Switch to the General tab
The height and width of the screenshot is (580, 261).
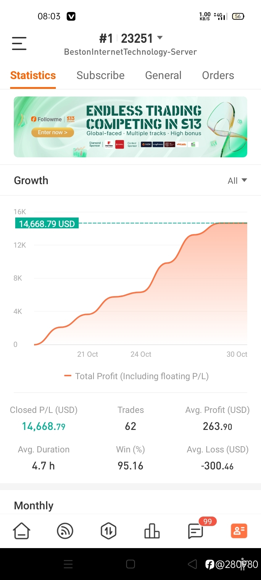click(163, 75)
